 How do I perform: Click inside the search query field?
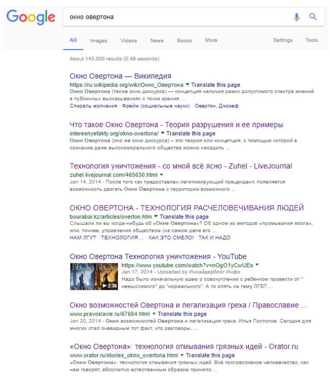[174, 17]
